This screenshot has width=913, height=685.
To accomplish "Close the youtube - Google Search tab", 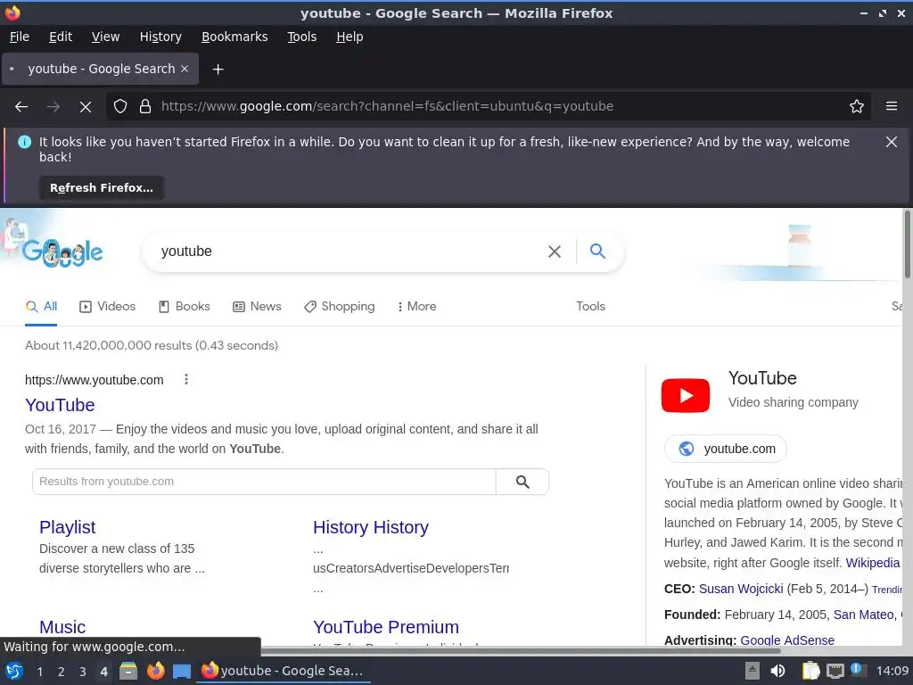I will click(x=185, y=69).
